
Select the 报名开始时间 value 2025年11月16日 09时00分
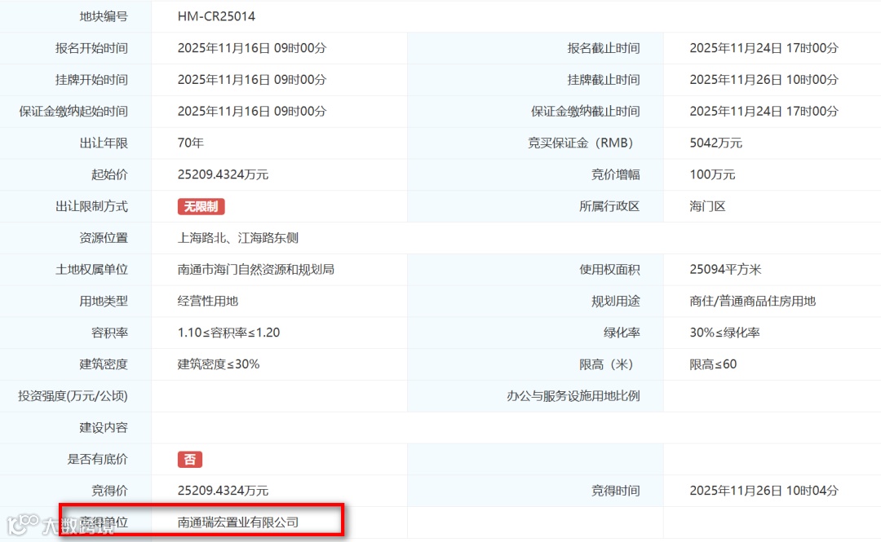(252, 48)
